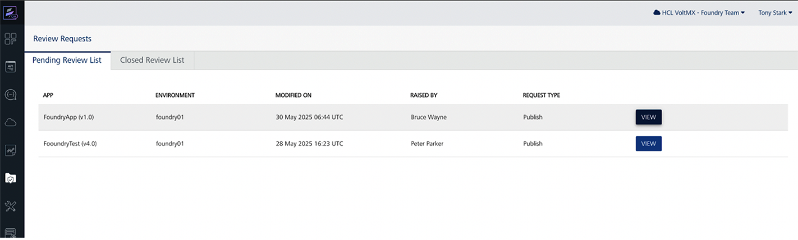798x240 pixels.
Task: Switch to the Closed Review List tab
Action: [x=152, y=60]
